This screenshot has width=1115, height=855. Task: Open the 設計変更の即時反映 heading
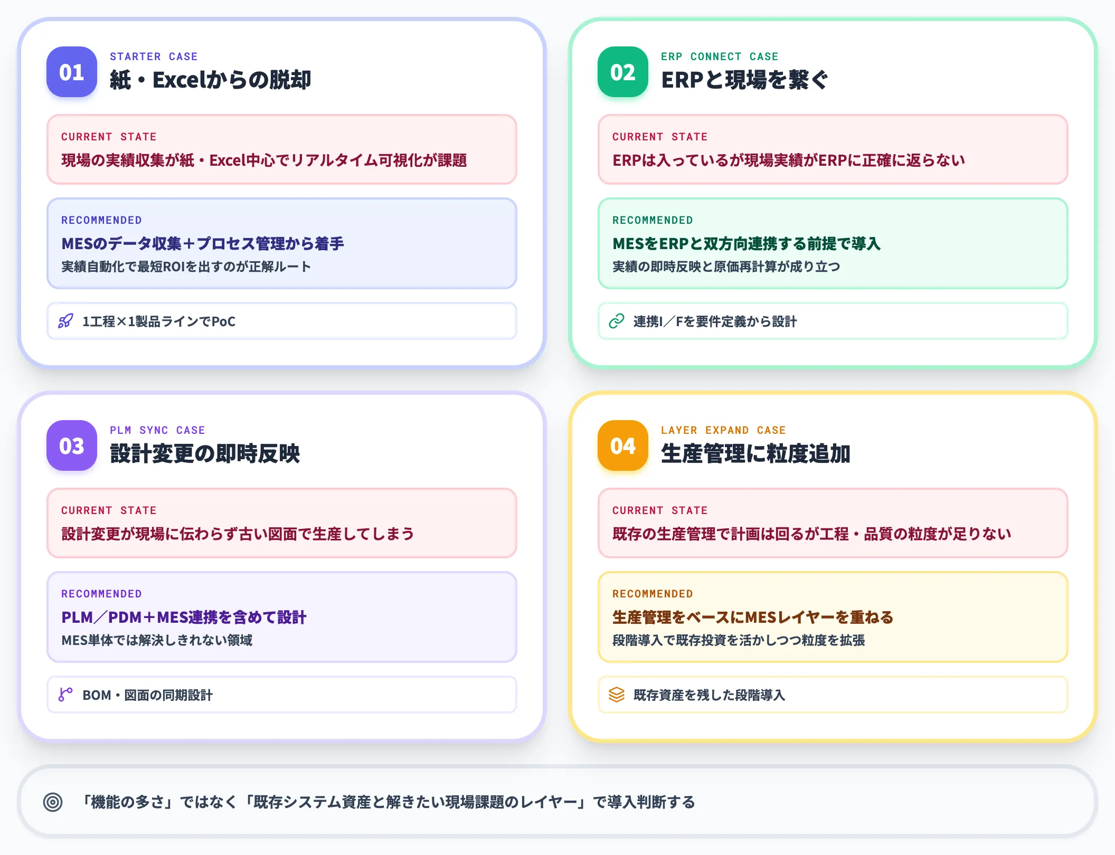206,453
